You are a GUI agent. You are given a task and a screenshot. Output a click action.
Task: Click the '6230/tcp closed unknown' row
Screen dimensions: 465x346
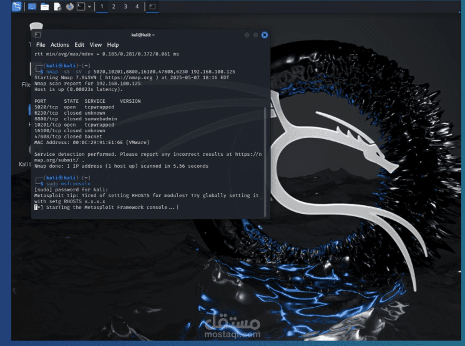coord(70,113)
